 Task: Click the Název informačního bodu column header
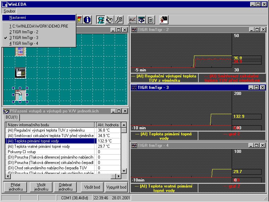coord(50,125)
